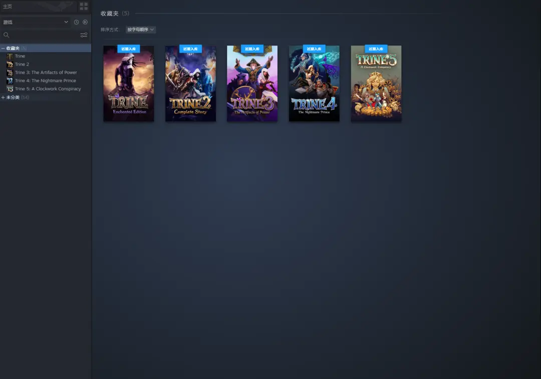Click the 收藏夹 (5) section heading
The width and height of the screenshot is (541, 379).
pyautogui.click(x=115, y=14)
